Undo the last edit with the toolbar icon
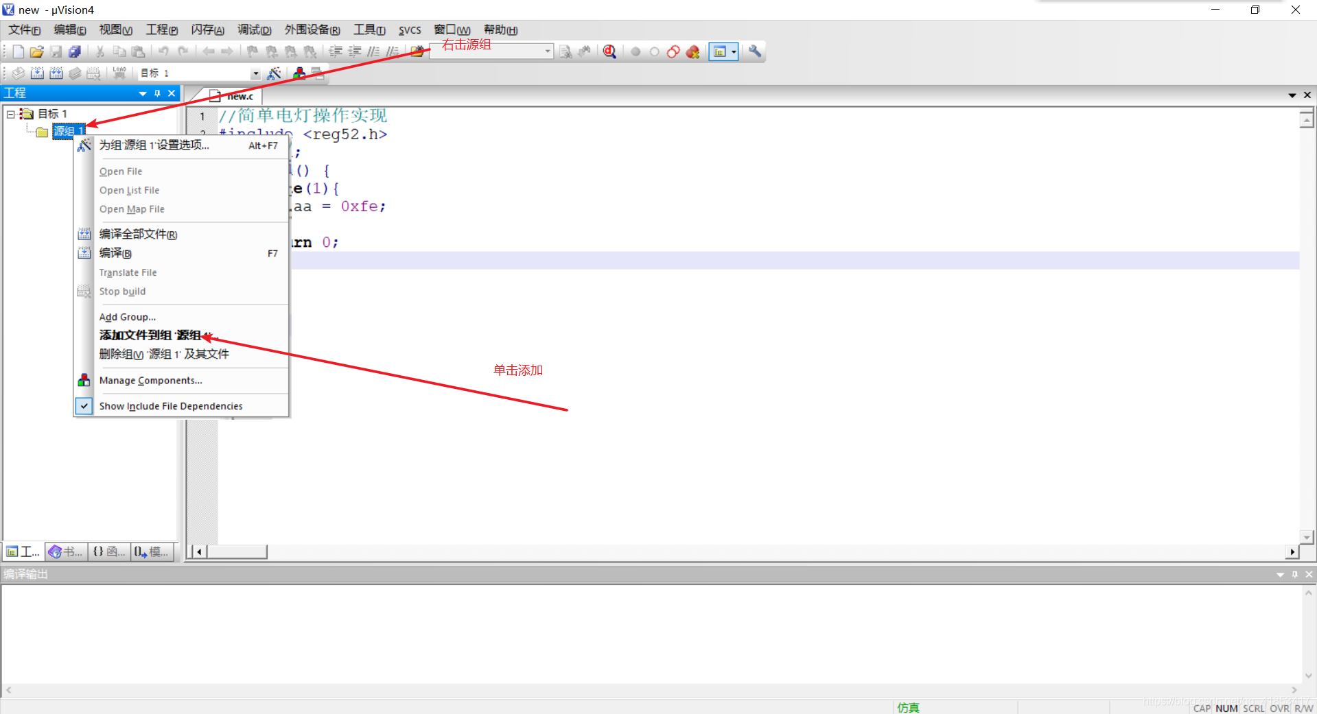 (164, 51)
